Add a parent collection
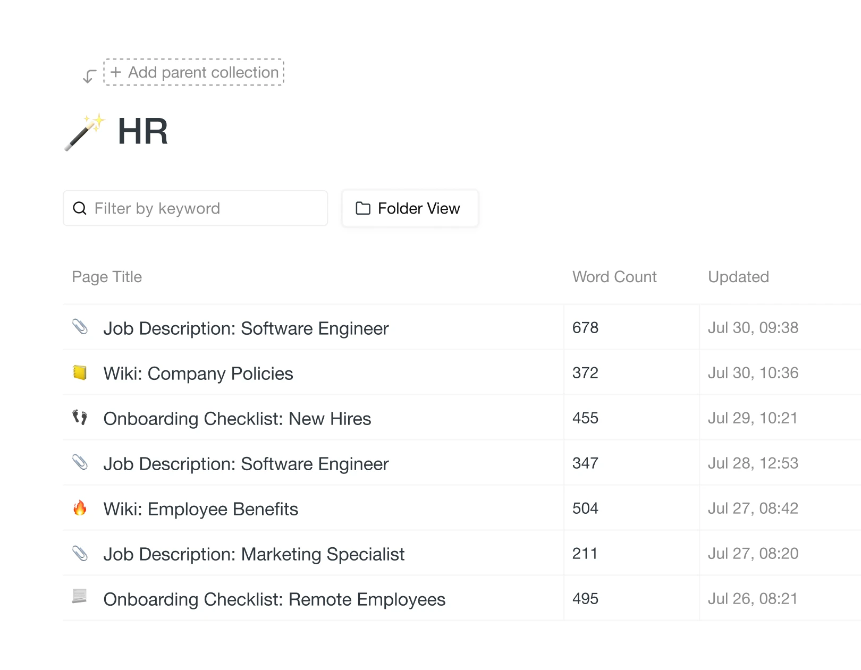 click(194, 72)
